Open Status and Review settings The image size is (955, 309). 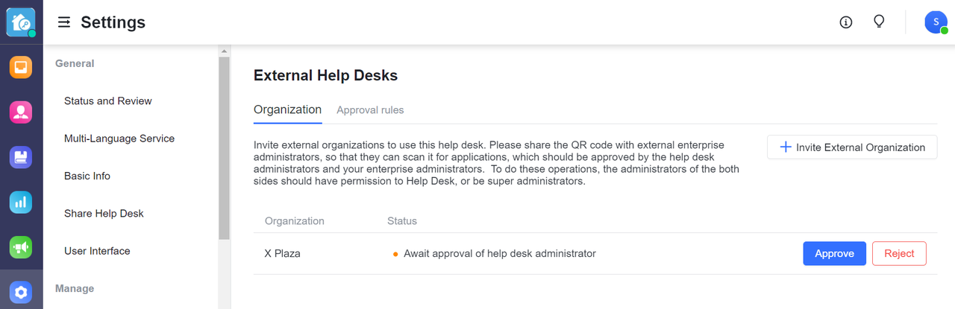click(108, 101)
